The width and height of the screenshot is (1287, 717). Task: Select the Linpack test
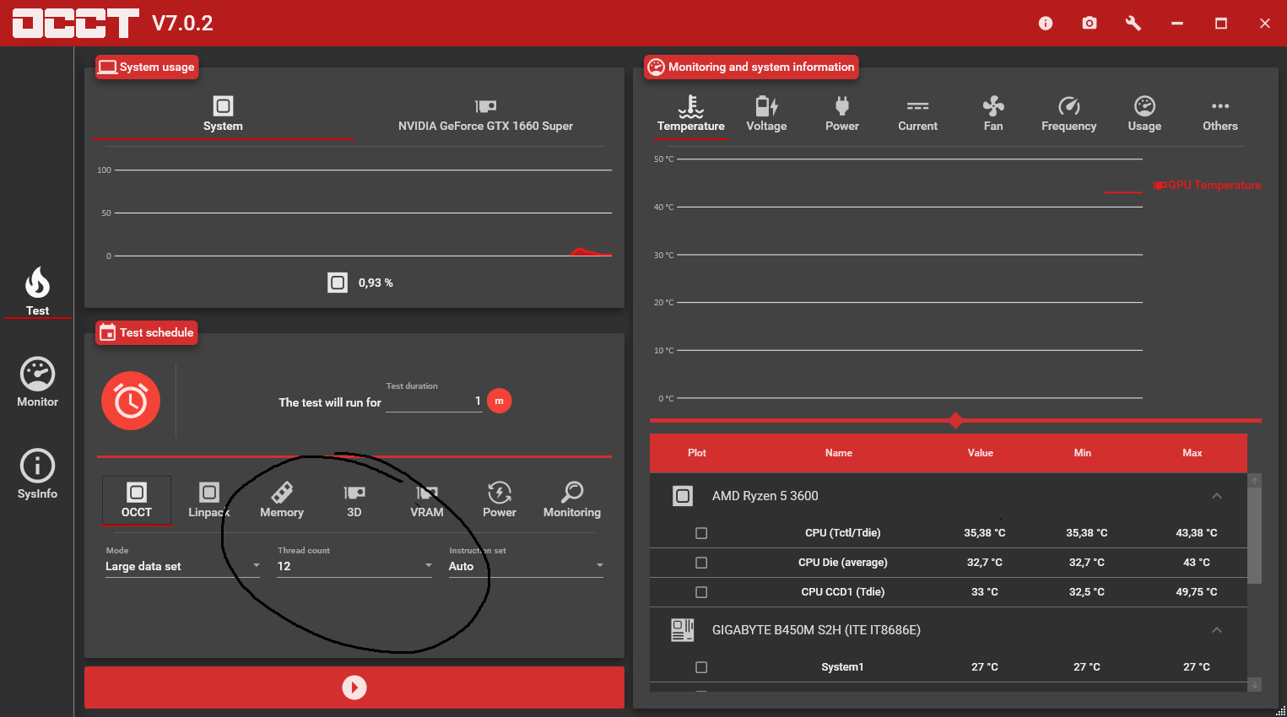click(209, 500)
